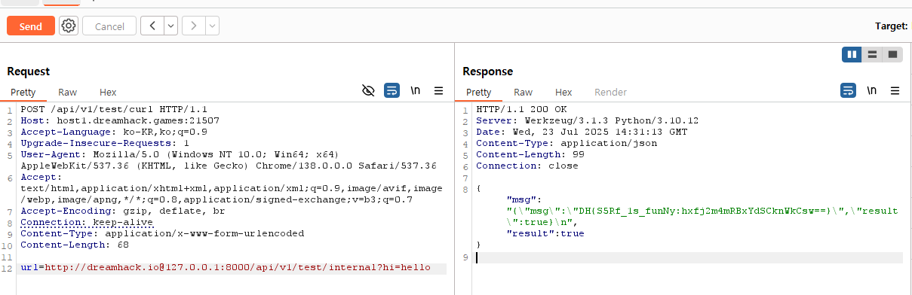Image resolution: width=912 pixels, height=295 pixels.
Task: Toggle non-printable \n display in Request panel
Action: click(x=415, y=90)
